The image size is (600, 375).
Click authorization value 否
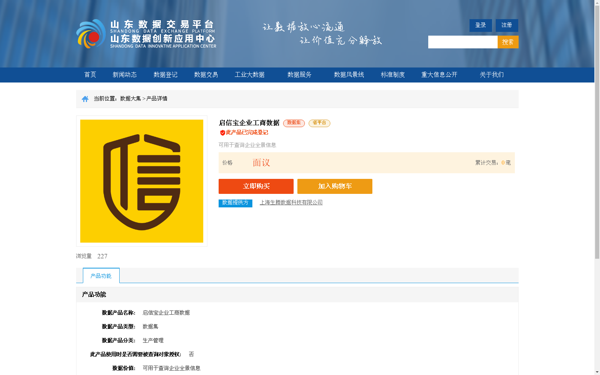tap(191, 354)
